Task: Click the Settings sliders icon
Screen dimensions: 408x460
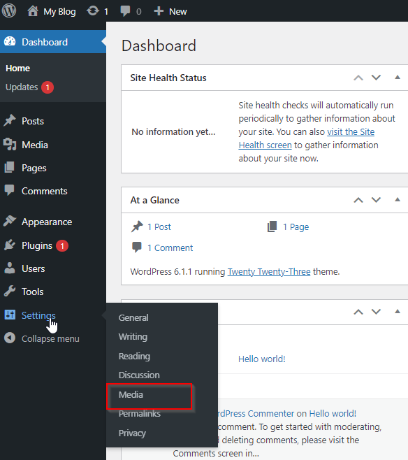Action: [x=10, y=315]
